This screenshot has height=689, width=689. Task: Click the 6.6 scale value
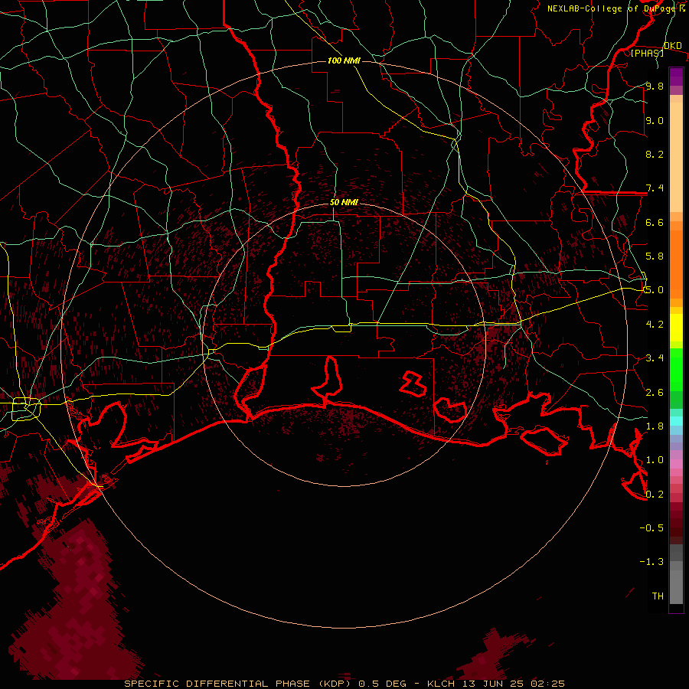(x=655, y=222)
